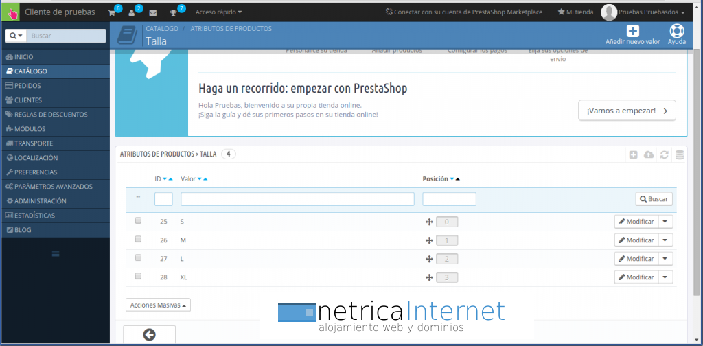Click the Catálogo breadcrumb link
This screenshot has width=703, height=346.
162,28
